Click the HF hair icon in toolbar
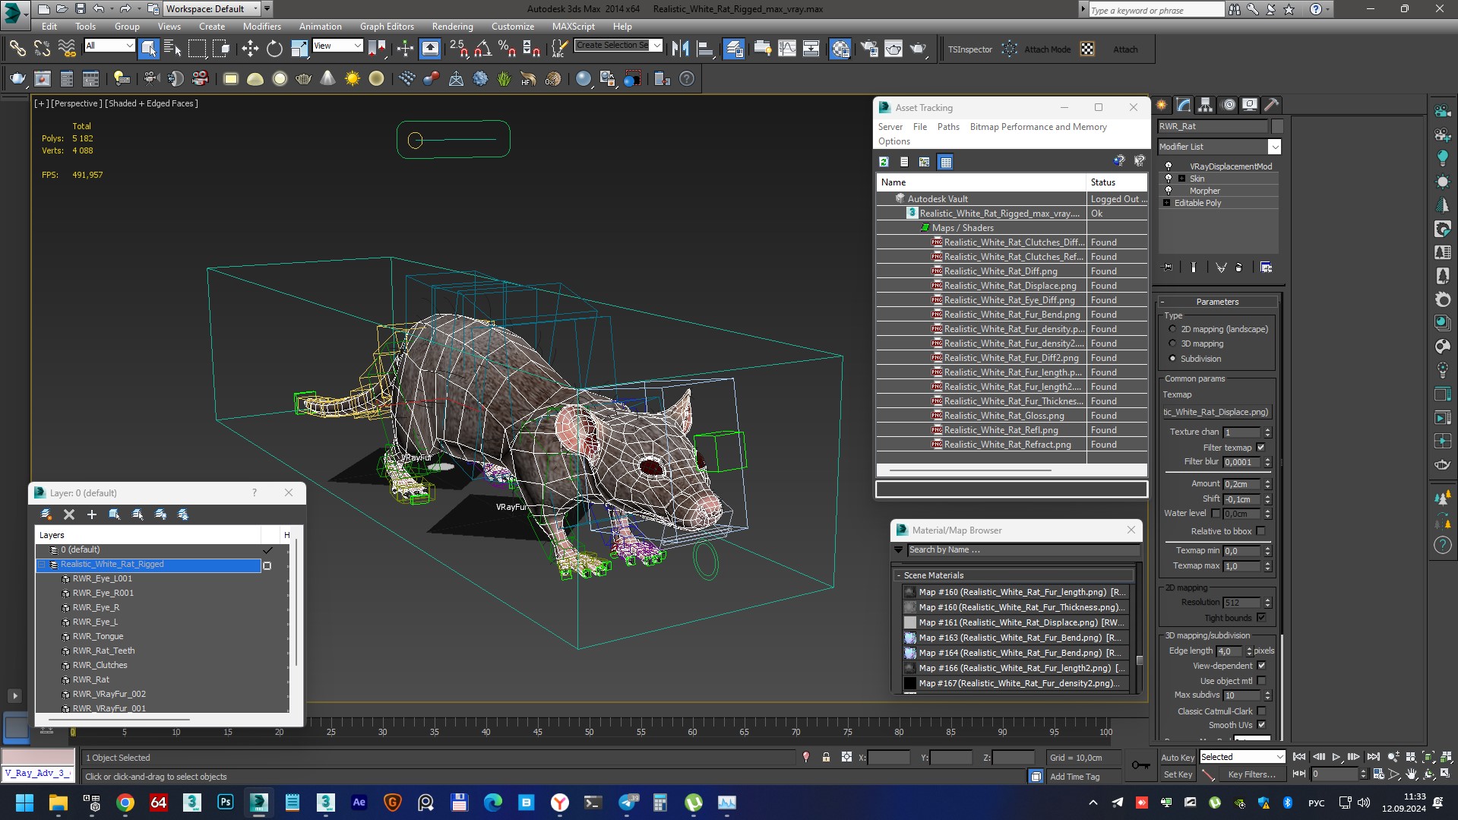Screen dimensions: 1458x820 528,78
